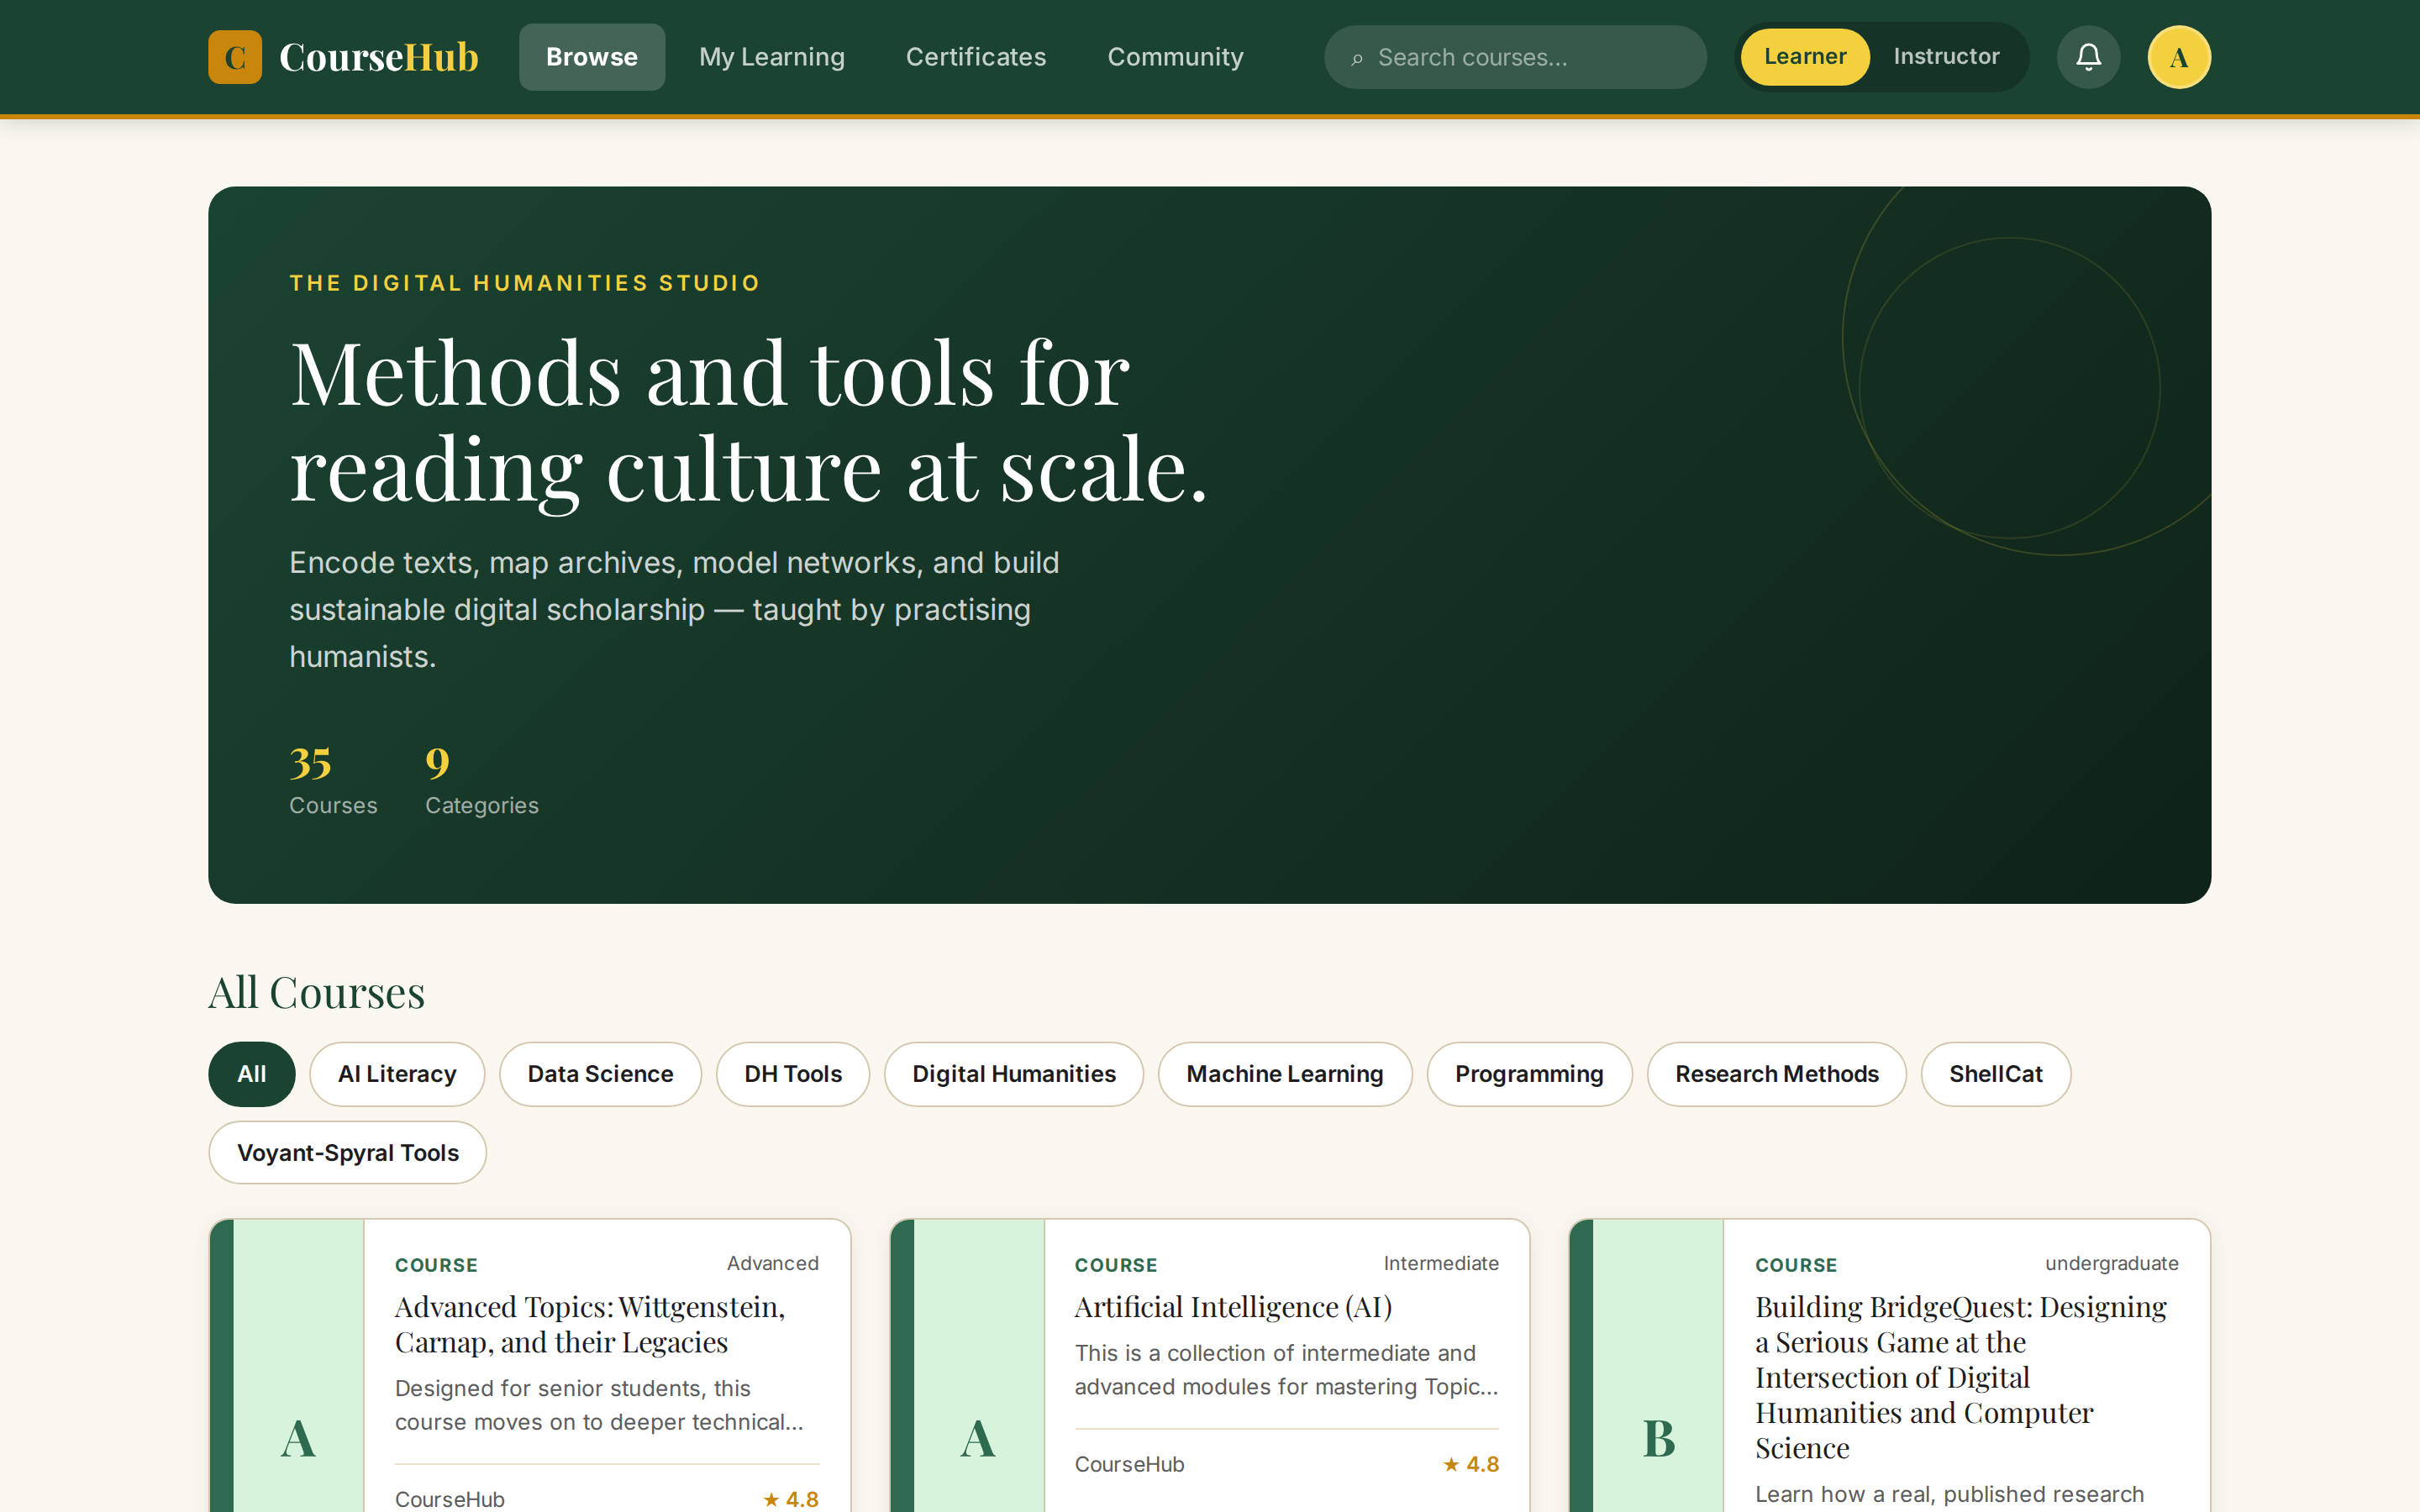The height and width of the screenshot is (1512, 2420).
Task: Filter courses by Data Science
Action: [600, 1074]
